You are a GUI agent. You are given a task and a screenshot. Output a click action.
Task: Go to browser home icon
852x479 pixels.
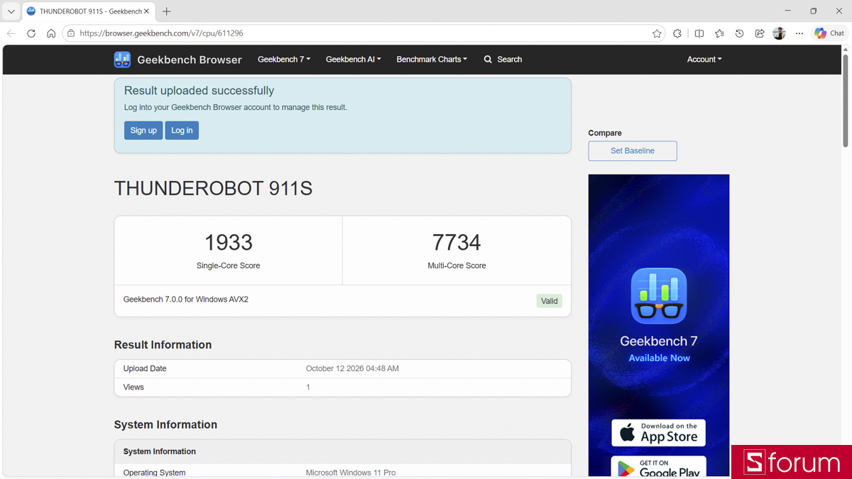pos(51,33)
